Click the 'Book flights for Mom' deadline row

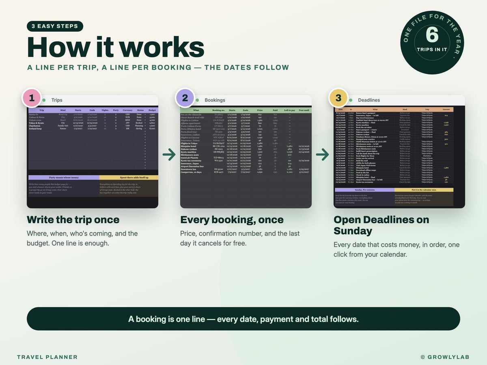(x=394, y=156)
